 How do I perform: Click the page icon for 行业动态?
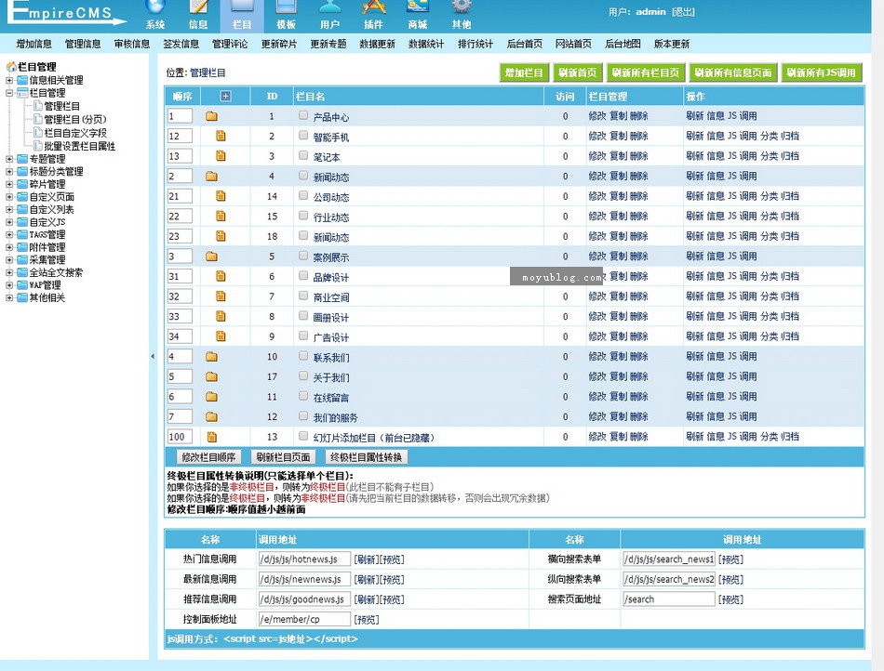click(221, 217)
